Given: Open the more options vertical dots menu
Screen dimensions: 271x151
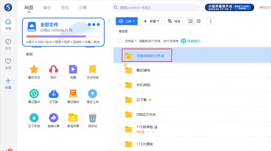Looking at the screenshot, I should (211, 21).
